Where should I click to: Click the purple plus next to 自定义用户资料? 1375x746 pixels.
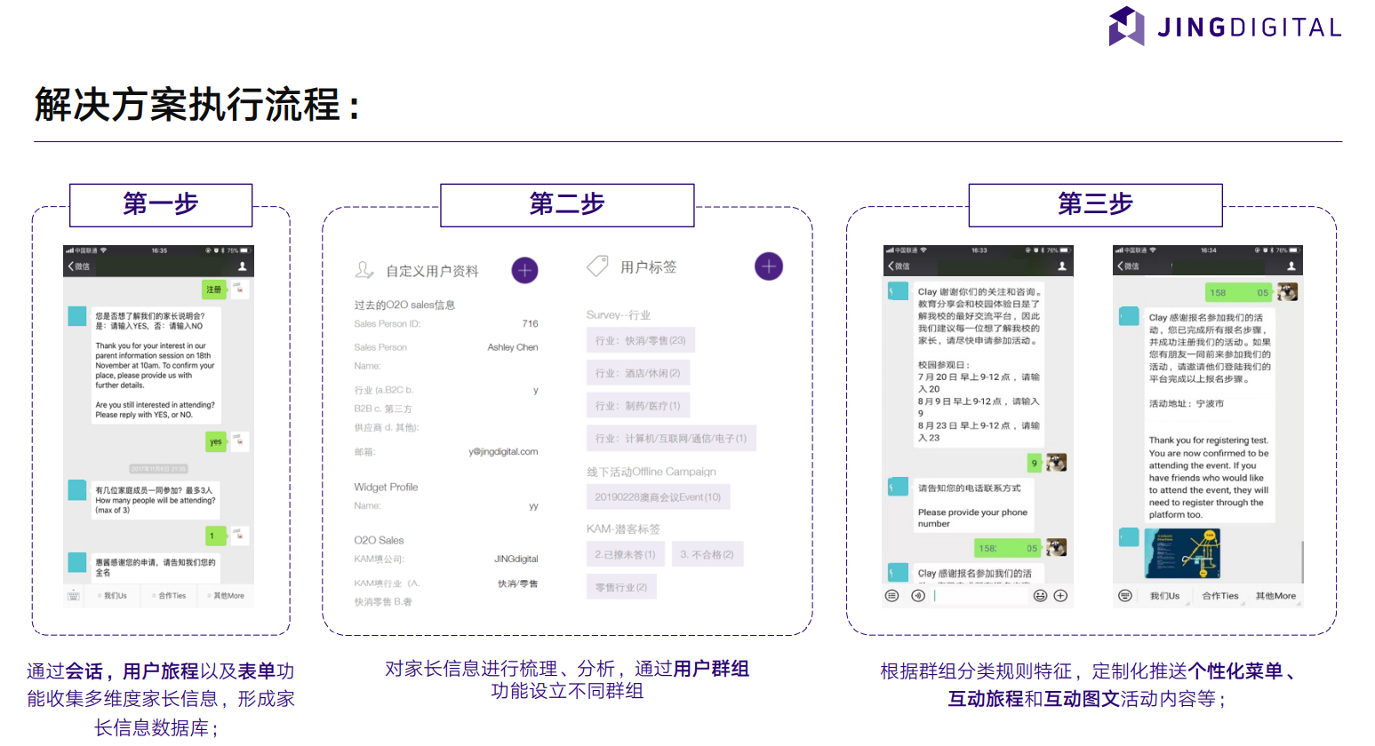tap(524, 270)
